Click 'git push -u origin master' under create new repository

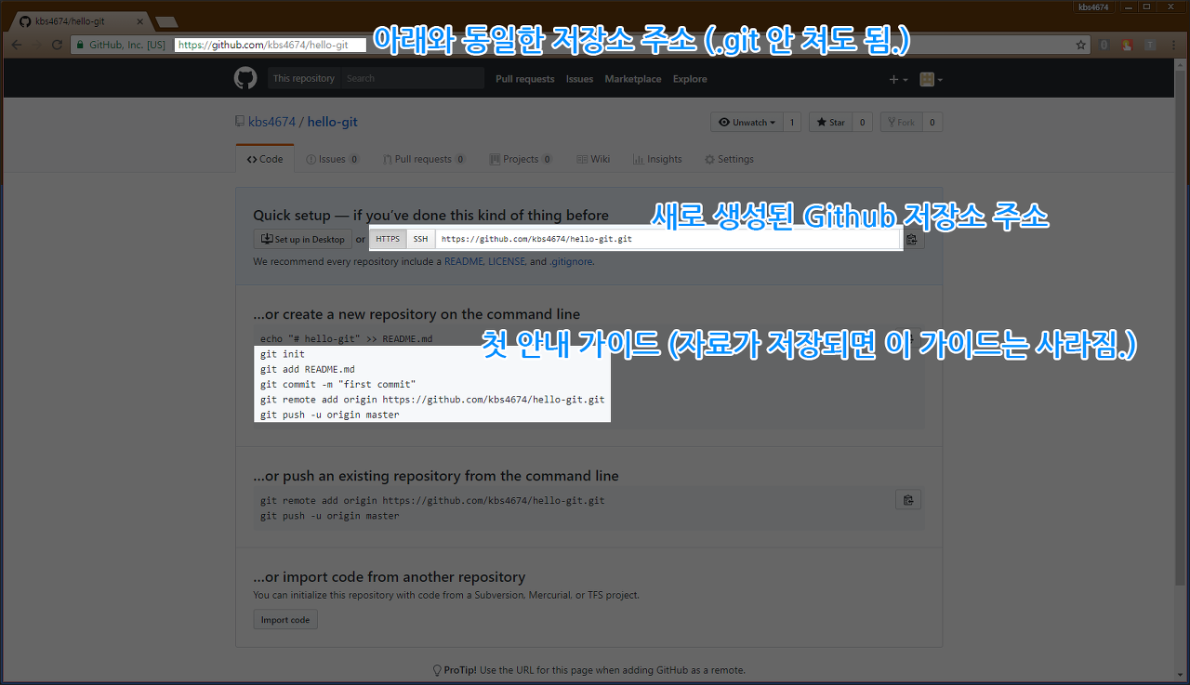[x=330, y=415]
